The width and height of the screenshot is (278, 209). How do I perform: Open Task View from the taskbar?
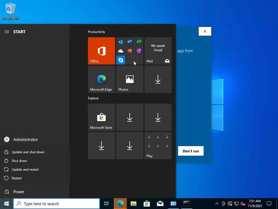coord(106,204)
